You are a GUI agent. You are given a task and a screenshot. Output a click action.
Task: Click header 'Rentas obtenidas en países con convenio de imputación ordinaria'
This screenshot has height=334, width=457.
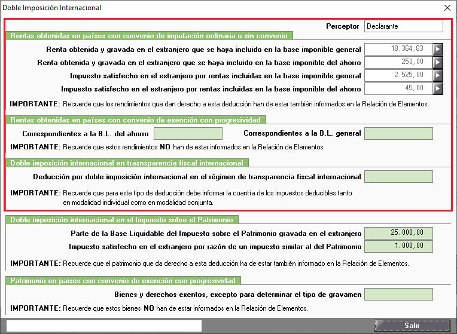coord(149,36)
